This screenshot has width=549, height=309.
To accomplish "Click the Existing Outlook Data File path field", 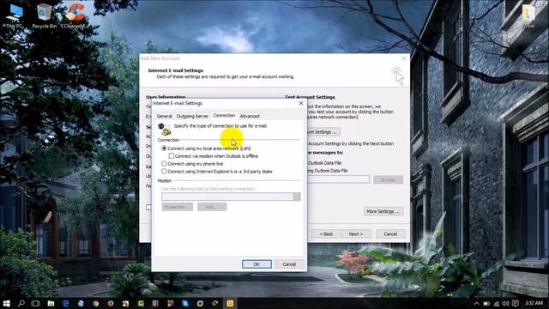I will tap(338, 179).
